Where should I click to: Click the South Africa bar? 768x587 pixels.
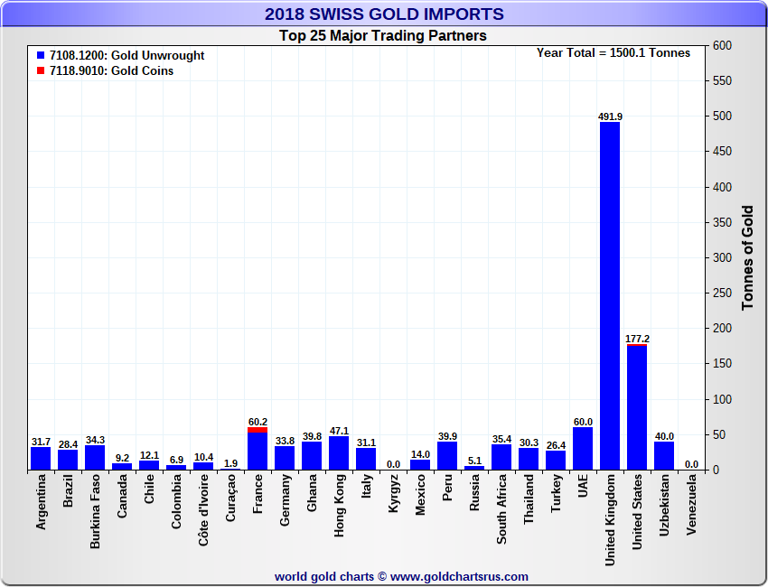501,457
